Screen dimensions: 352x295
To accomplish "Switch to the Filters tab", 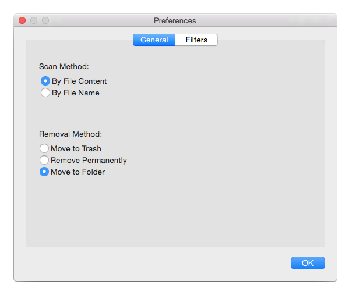I will [x=196, y=40].
